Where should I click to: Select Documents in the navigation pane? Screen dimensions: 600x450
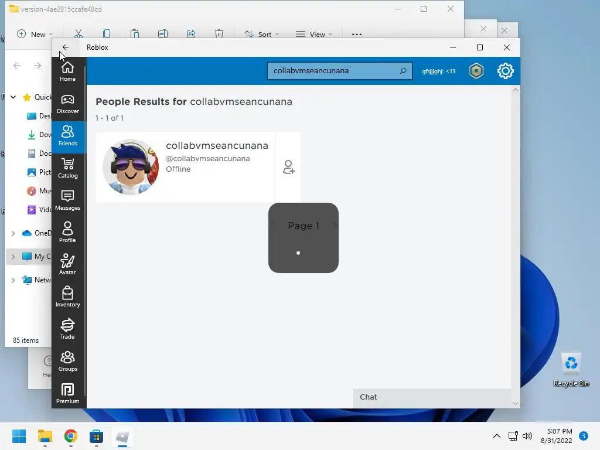point(39,153)
